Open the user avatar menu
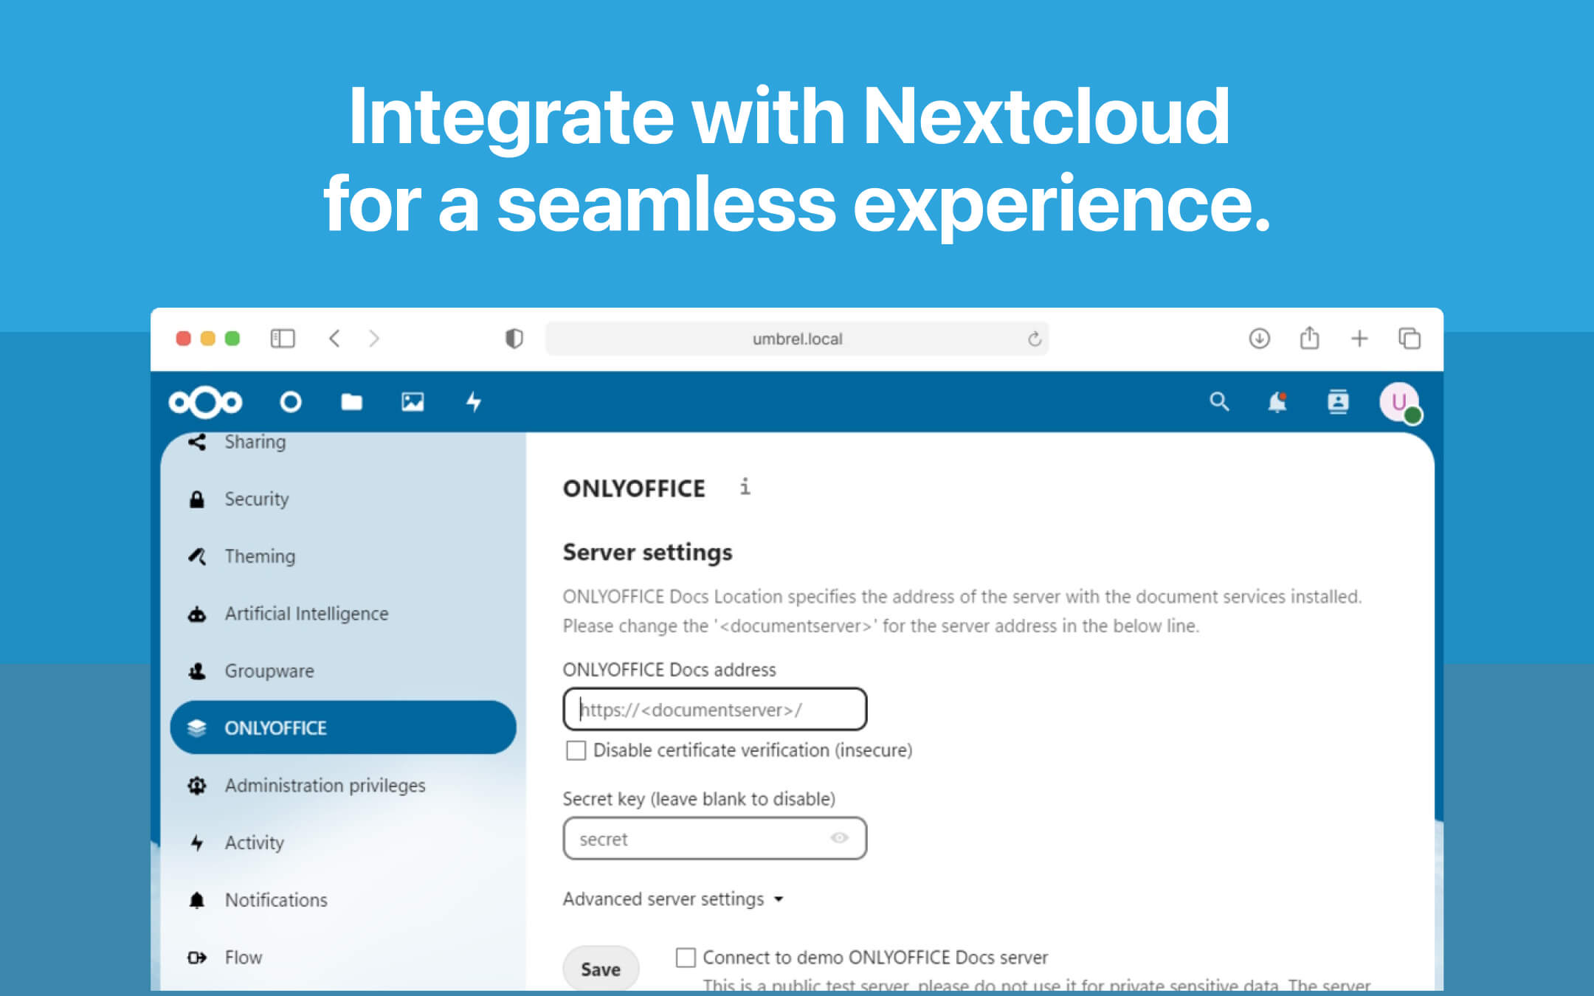 point(1398,402)
